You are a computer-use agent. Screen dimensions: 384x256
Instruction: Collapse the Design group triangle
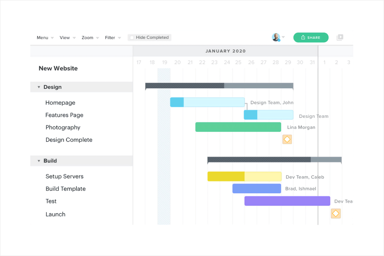[39, 87]
